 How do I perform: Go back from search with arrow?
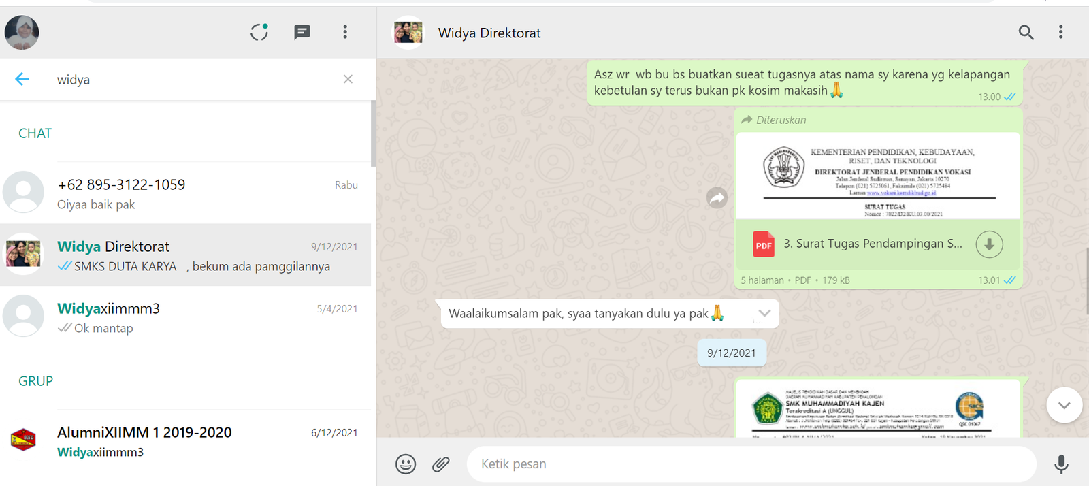(22, 79)
